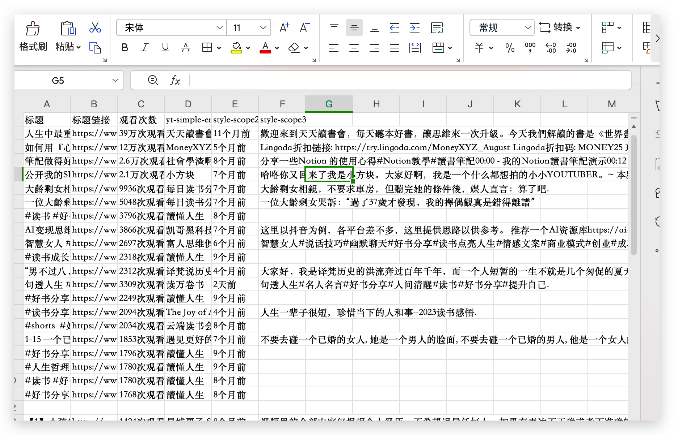Click the eraser clear-formatting icon
Viewport: 674px width, 435px height.
coord(294,48)
